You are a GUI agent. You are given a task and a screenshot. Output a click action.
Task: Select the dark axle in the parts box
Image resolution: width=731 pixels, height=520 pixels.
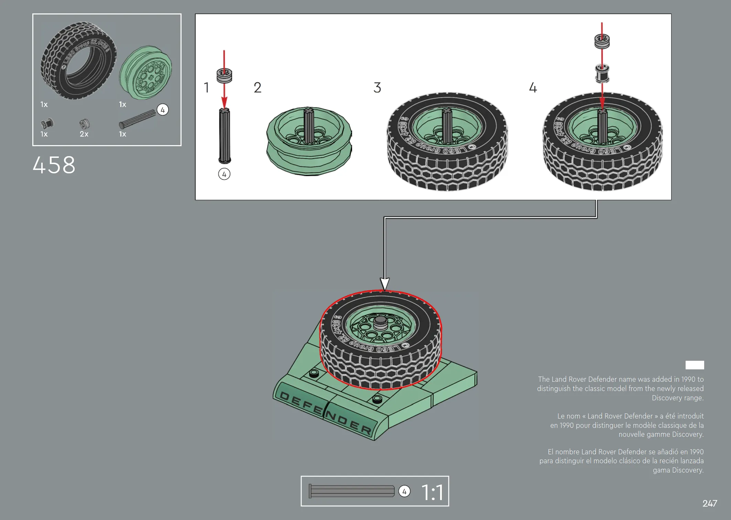coord(137,119)
